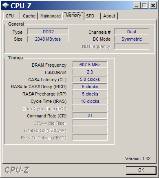Viewport: 159px width, 178px height.
Task: Select the Memory tab
Action: 73,15
